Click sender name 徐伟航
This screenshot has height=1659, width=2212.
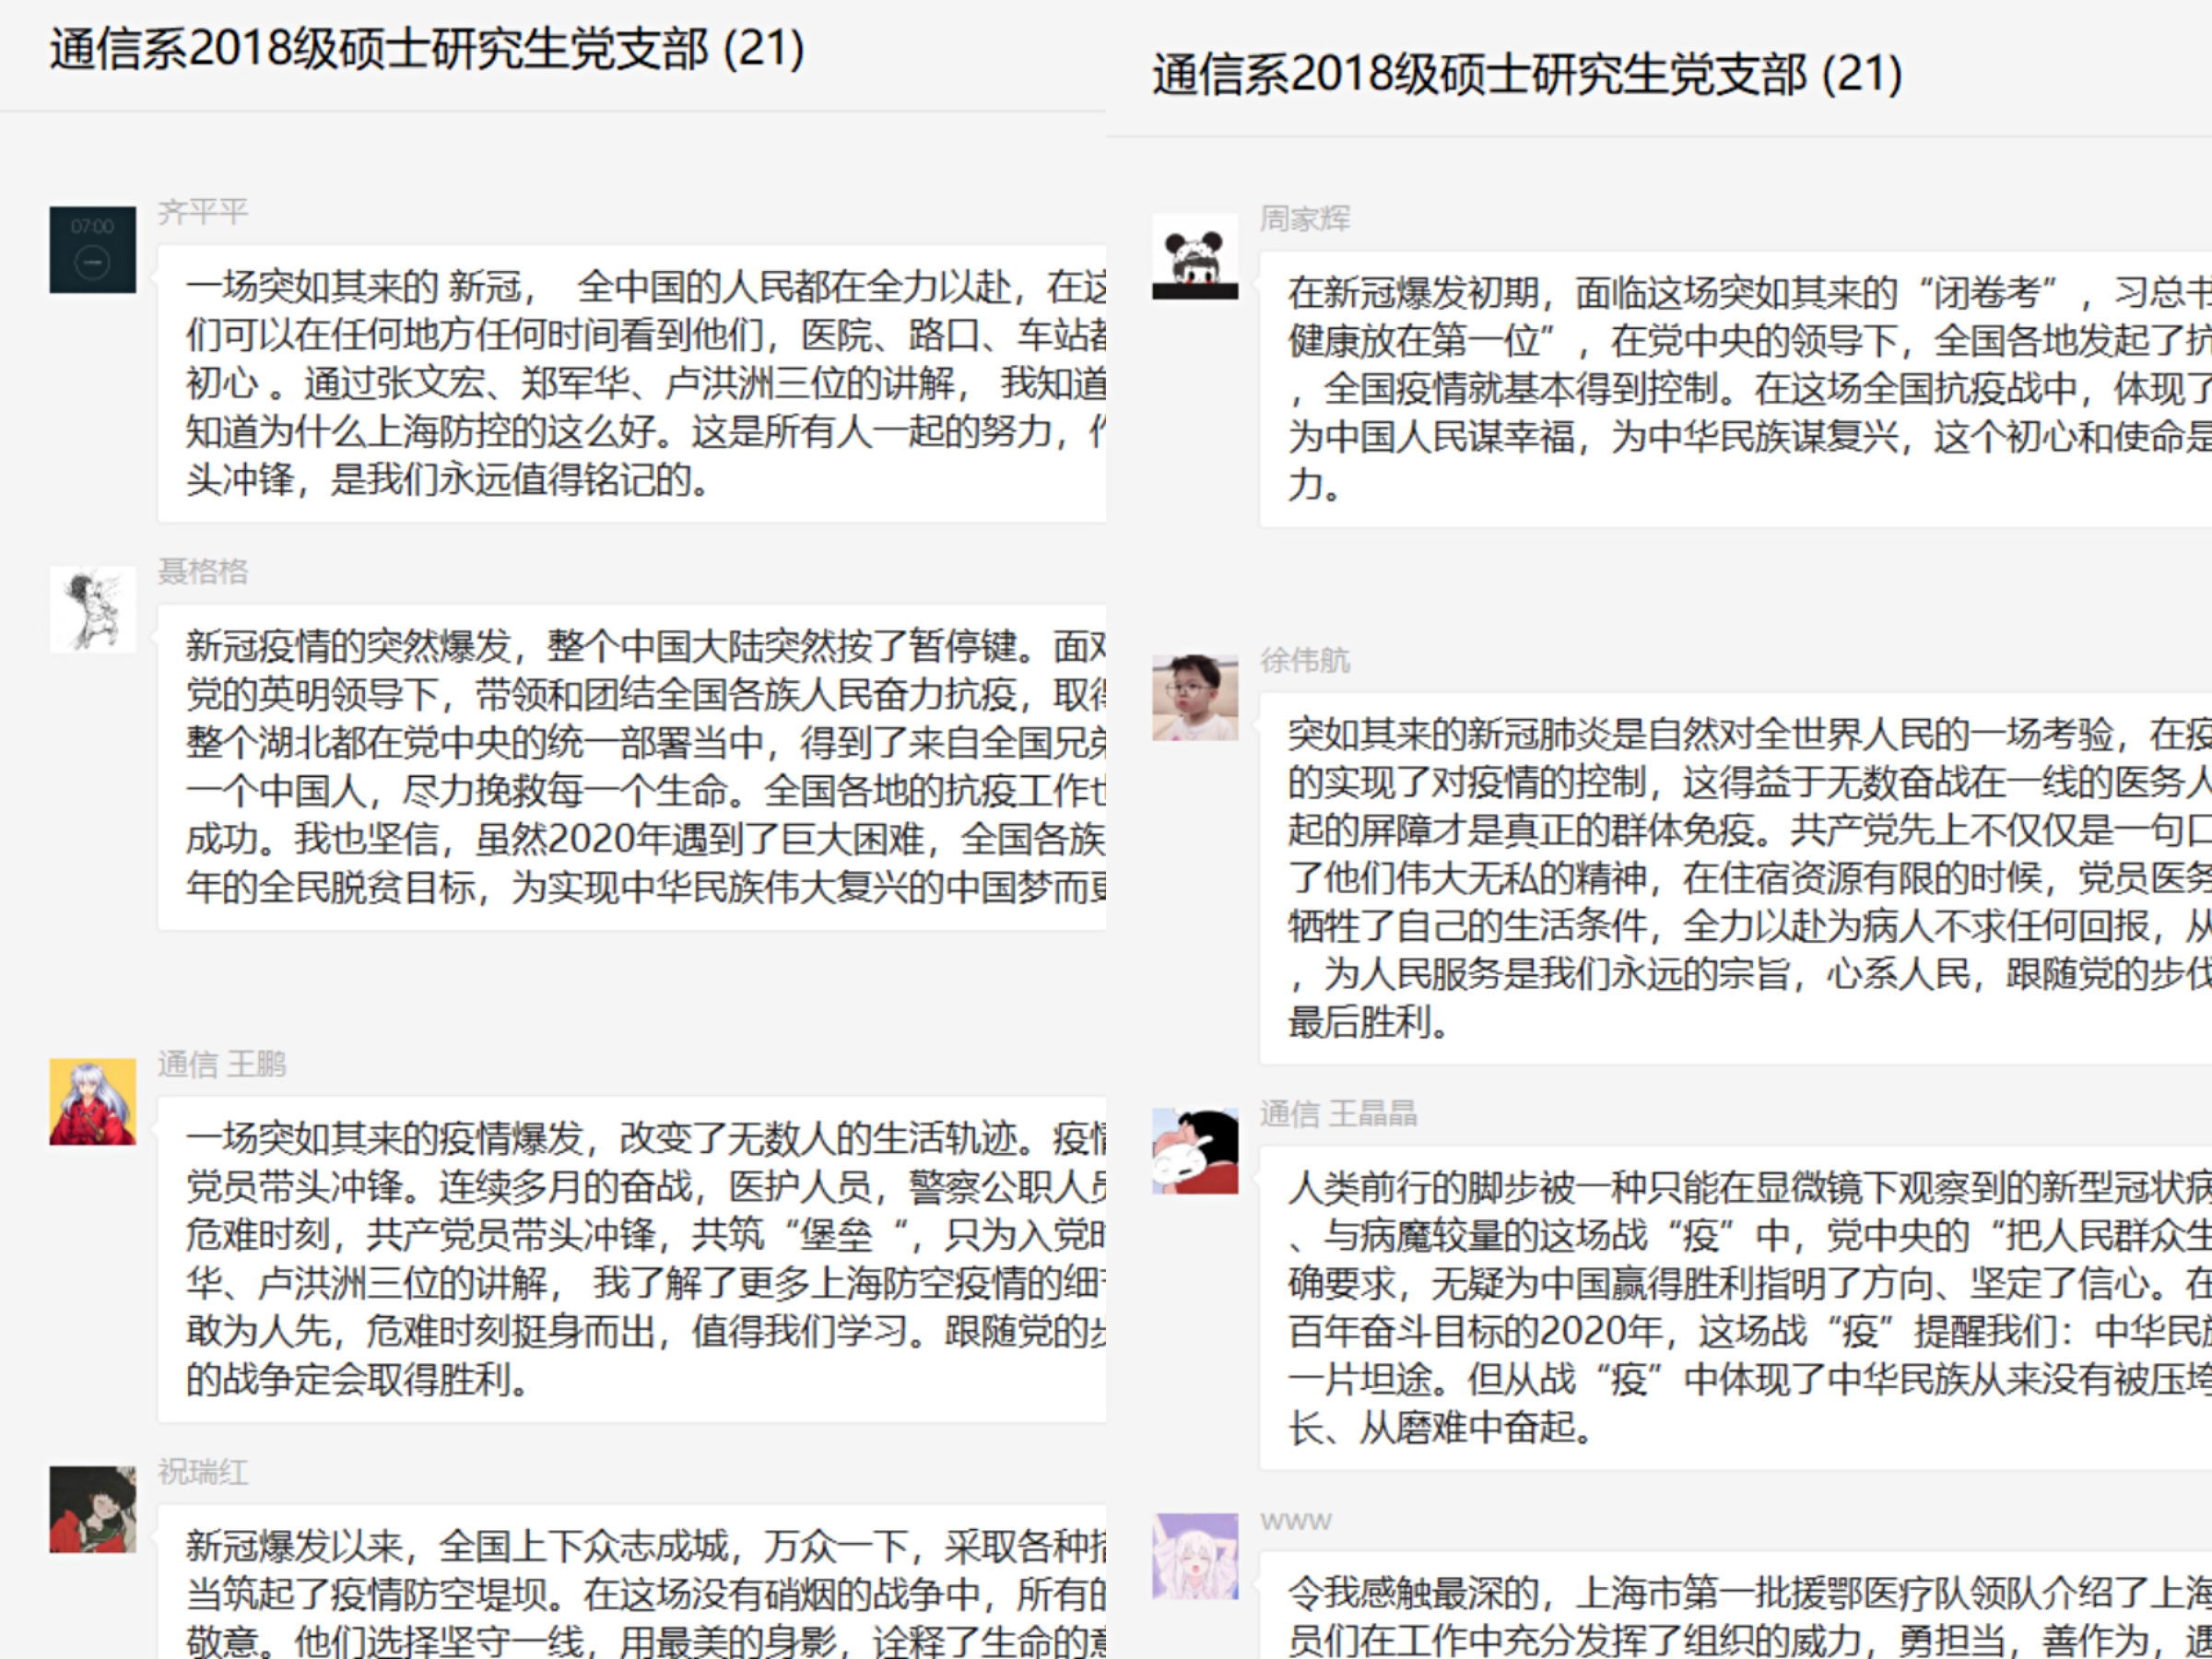(1304, 660)
